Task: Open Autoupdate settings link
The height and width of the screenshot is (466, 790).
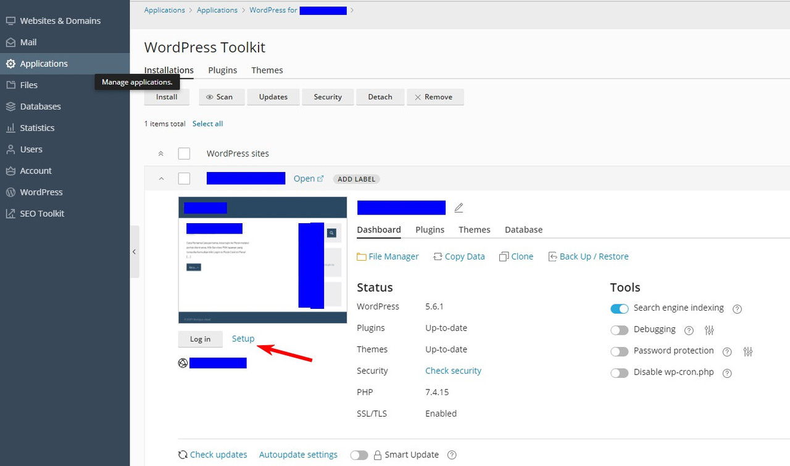Action: (298, 455)
